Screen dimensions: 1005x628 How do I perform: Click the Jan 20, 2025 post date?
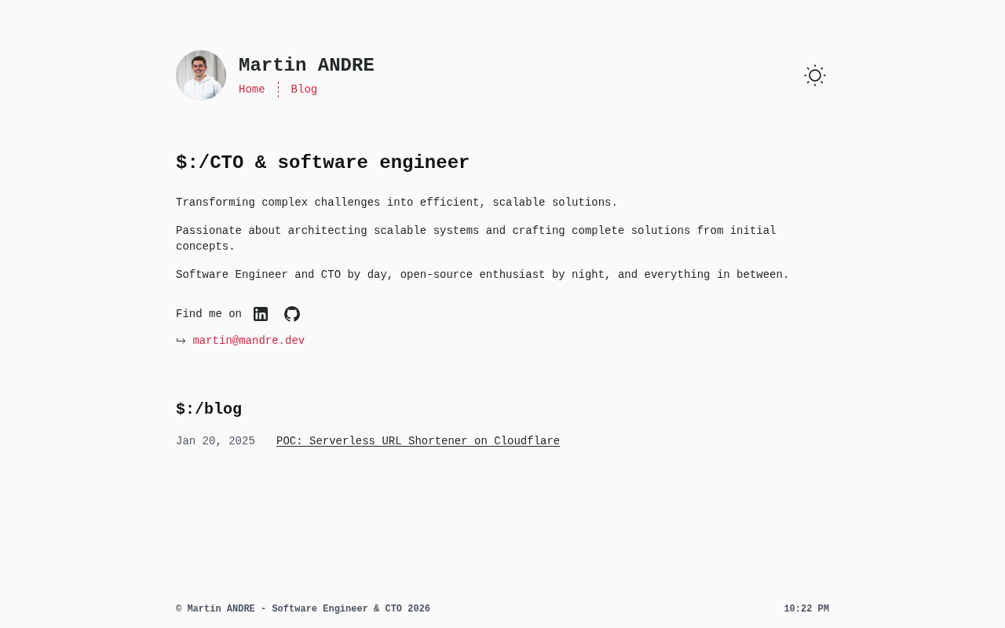215,441
